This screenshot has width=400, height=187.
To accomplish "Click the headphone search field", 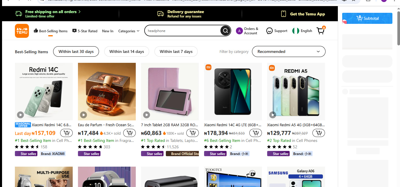I will point(183,31).
